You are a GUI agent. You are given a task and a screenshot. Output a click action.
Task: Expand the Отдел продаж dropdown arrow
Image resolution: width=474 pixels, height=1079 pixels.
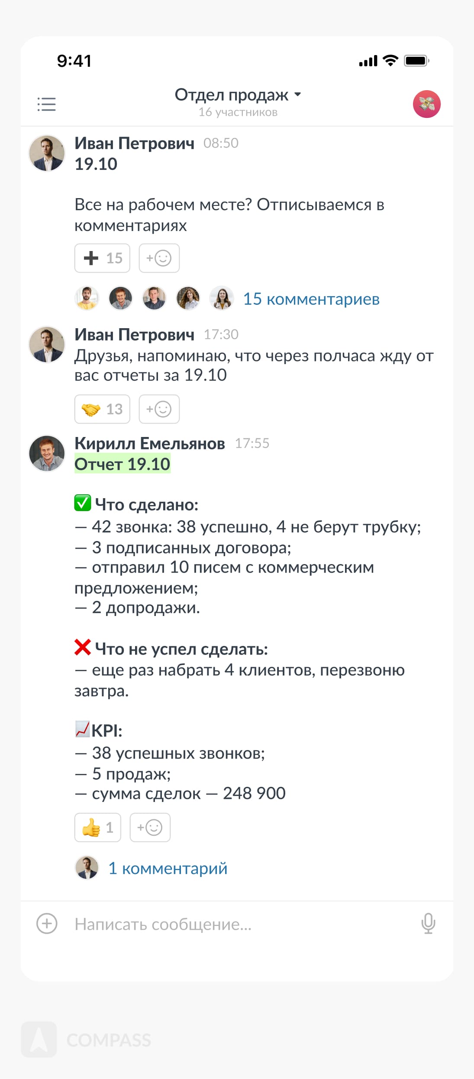click(297, 95)
